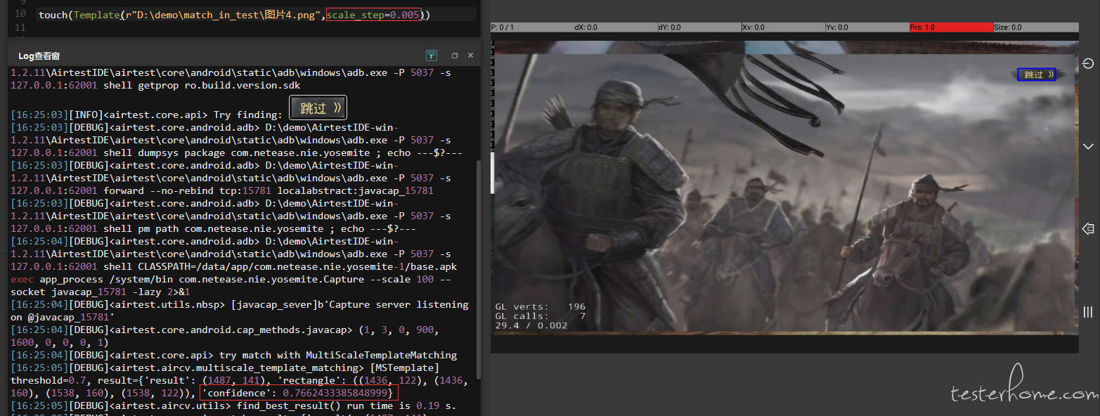Expand the downward chevron in device sidebar
Image resolution: width=1100 pixels, height=416 pixels.
point(1088,146)
